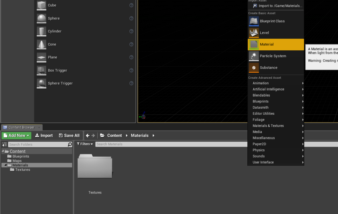Screen dimensions: 338x214
Task: Select the Sphere primitive icon
Action: pyautogui.click(x=41, y=18)
